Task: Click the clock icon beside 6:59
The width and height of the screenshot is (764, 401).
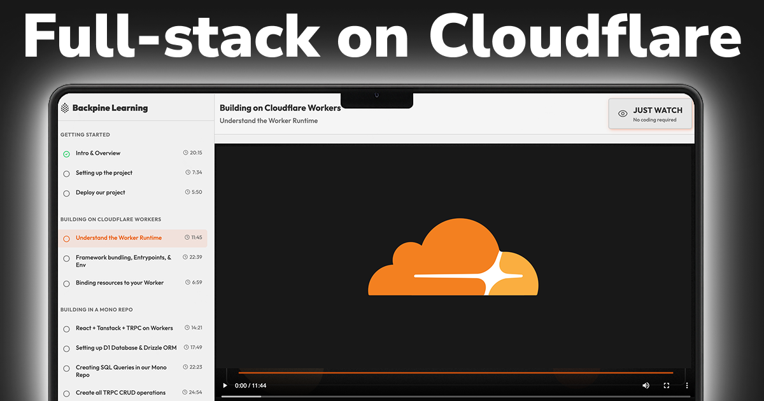Action: [x=188, y=282]
